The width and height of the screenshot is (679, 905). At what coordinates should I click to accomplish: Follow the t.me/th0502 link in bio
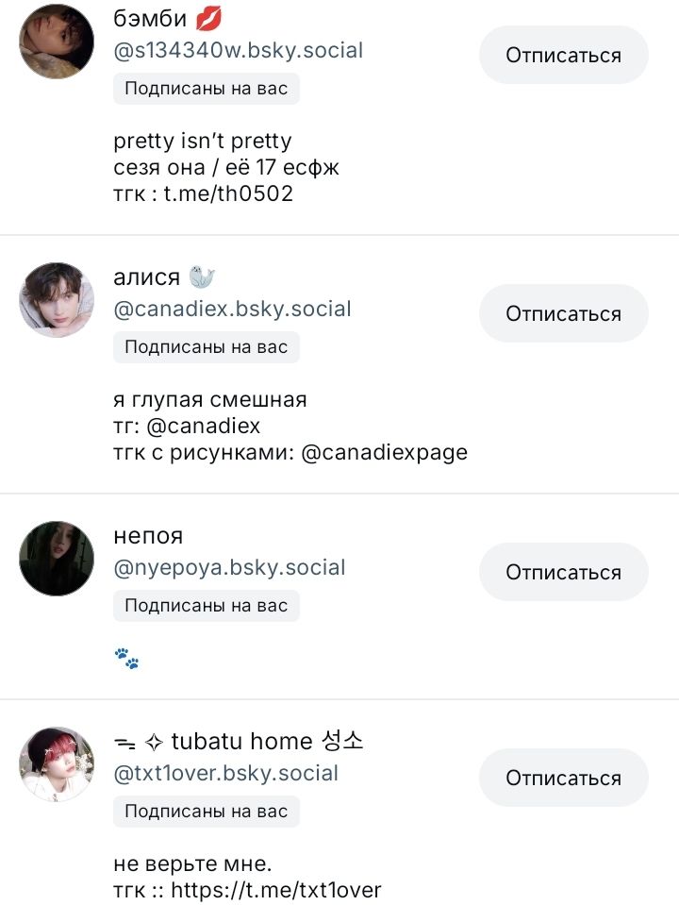coord(228,193)
